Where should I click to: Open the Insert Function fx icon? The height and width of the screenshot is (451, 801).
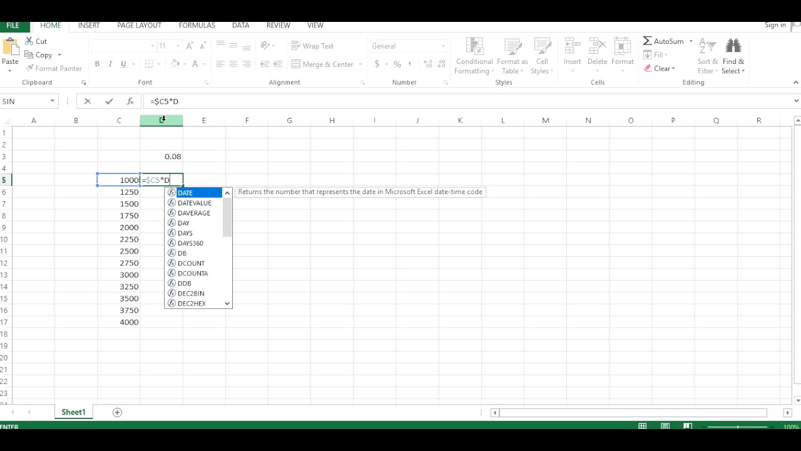(x=130, y=101)
